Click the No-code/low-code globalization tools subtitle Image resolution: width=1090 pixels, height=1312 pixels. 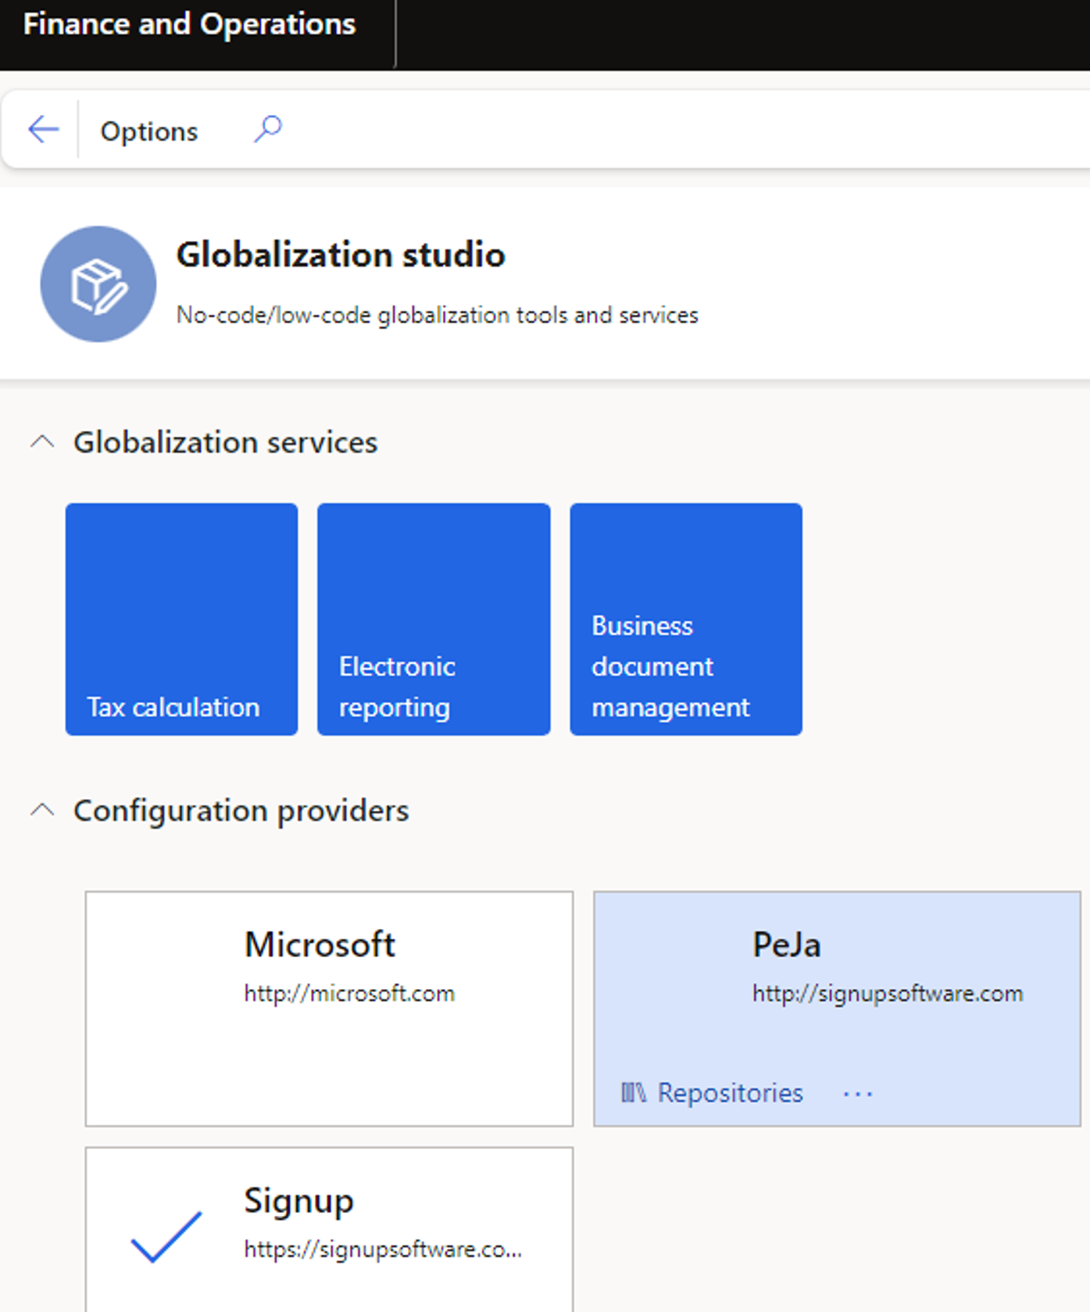pos(437,315)
